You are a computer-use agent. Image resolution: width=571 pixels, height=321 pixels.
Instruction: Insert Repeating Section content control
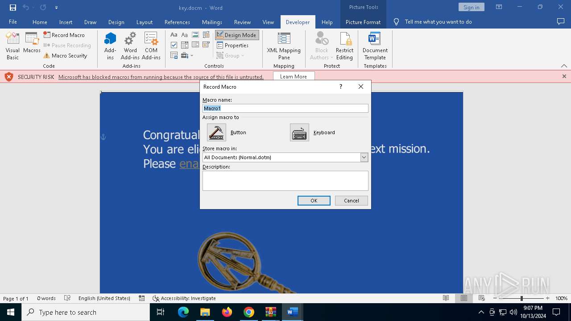tap(174, 56)
